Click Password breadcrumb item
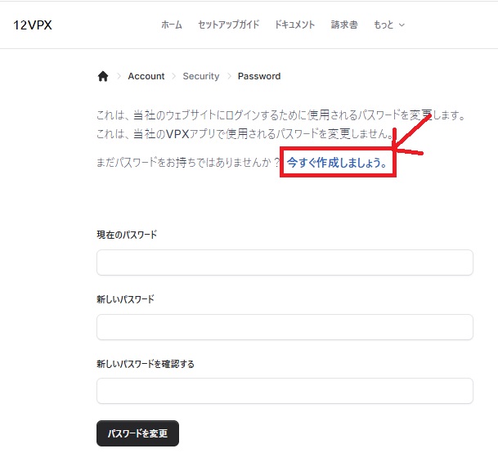This screenshot has width=498, height=471. (x=259, y=76)
